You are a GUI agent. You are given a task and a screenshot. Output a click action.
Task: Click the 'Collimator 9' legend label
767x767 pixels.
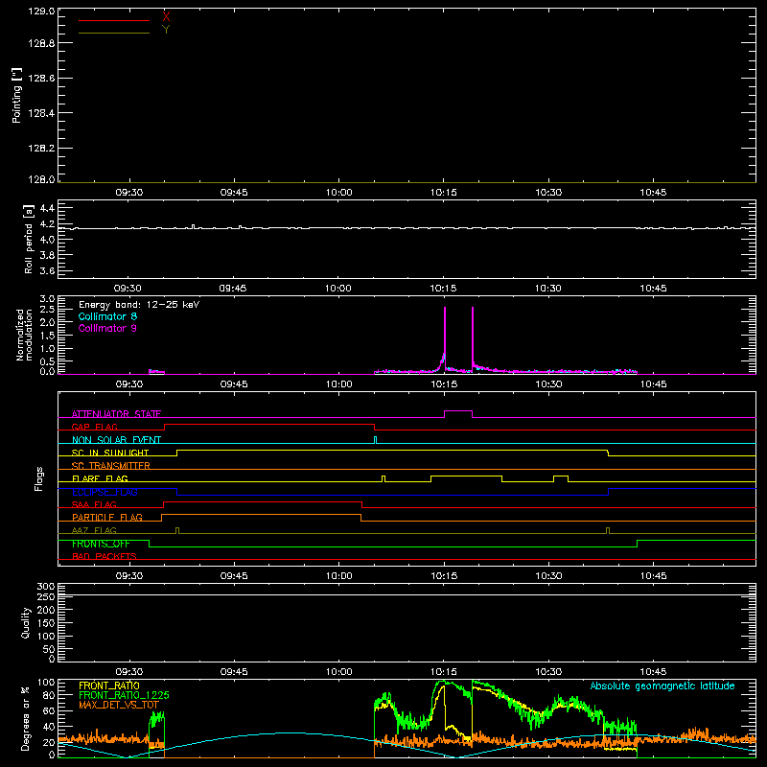tap(107, 328)
